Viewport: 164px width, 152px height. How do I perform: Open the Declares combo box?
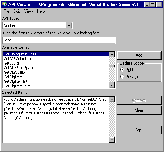click(38, 25)
